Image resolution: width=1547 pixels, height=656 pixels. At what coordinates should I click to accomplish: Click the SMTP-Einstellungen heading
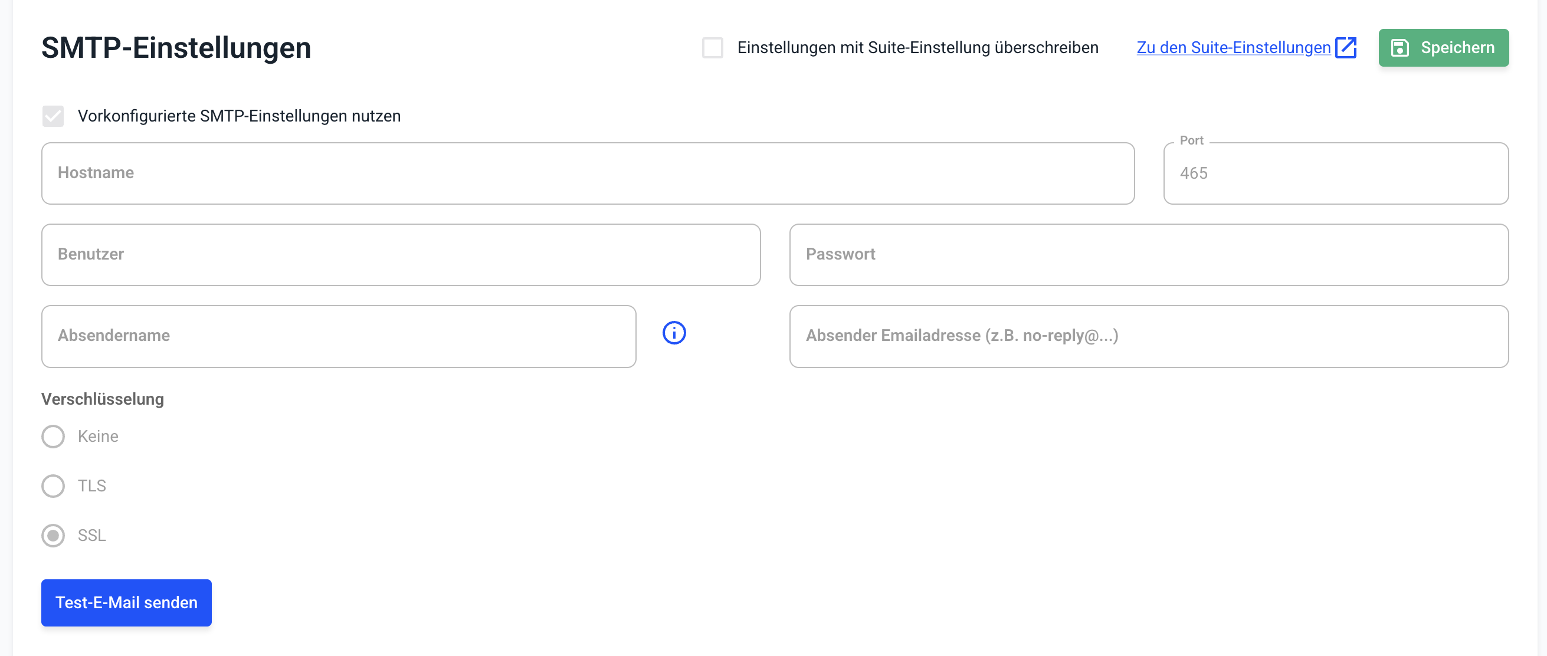pyautogui.click(x=176, y=48)
